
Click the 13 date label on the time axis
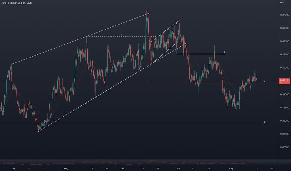142,169
